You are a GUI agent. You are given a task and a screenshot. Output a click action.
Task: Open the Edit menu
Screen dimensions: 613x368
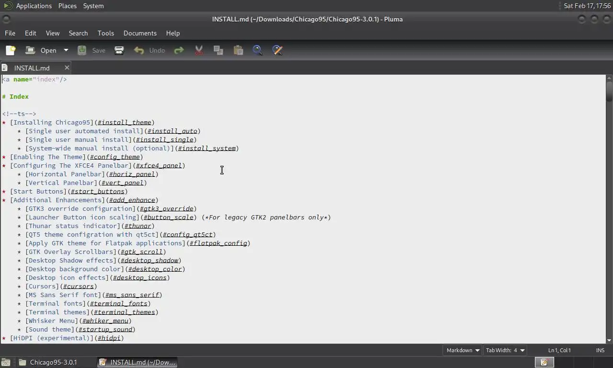pos(31,33)
